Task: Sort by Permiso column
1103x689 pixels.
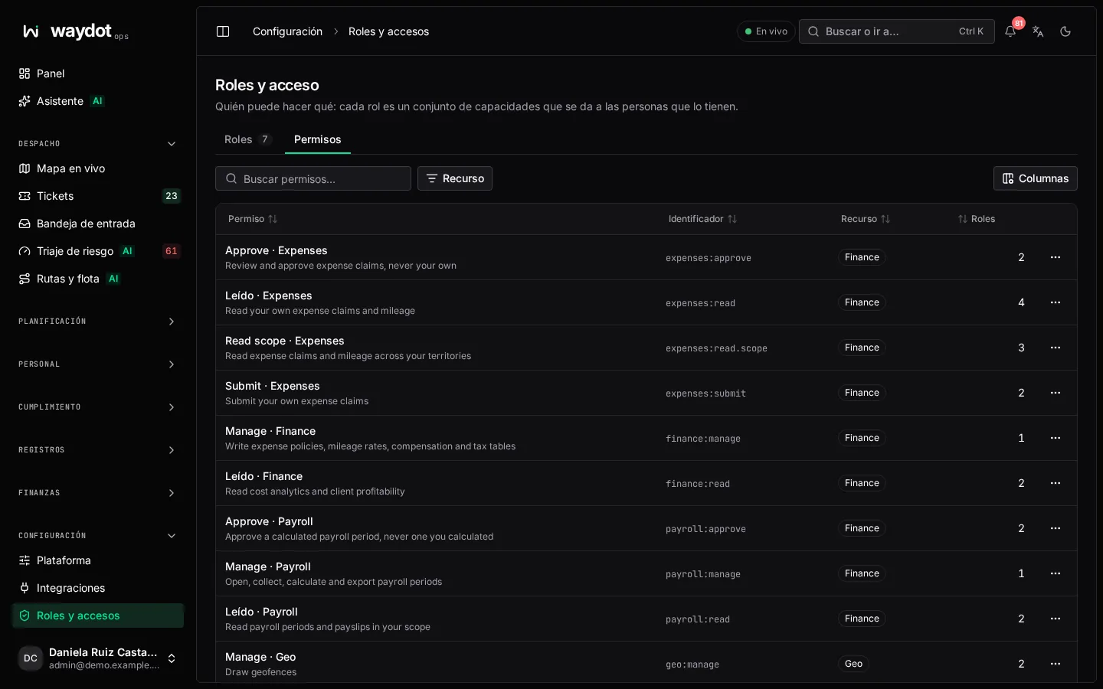Action: 253,219
